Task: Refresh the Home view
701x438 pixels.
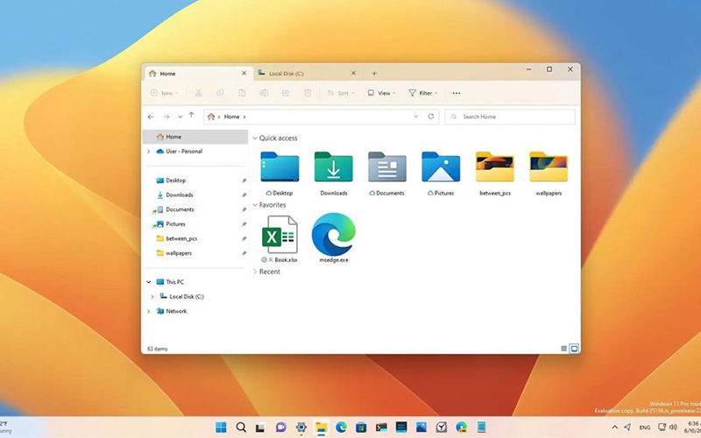Action: (430, 117)
